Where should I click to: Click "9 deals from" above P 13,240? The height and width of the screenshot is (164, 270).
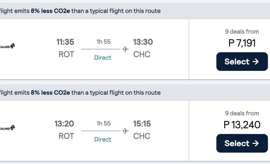(x=242, y=113)
